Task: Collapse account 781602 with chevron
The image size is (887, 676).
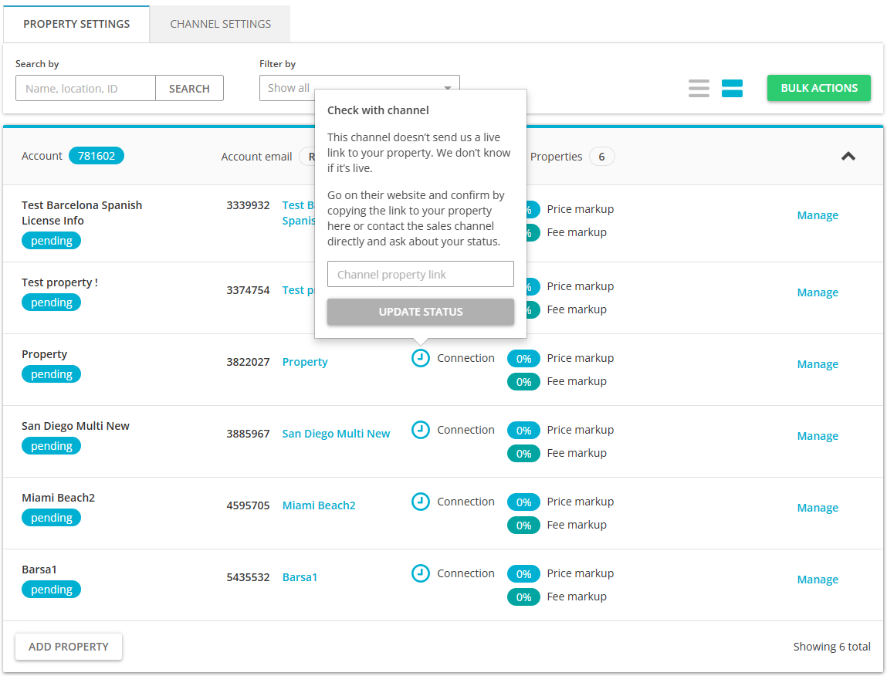Action: point(848,156)
